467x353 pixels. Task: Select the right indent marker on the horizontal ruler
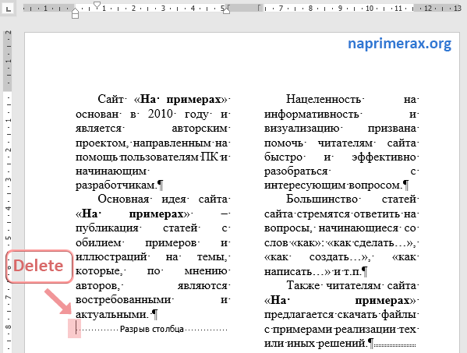tap(226, 11)
